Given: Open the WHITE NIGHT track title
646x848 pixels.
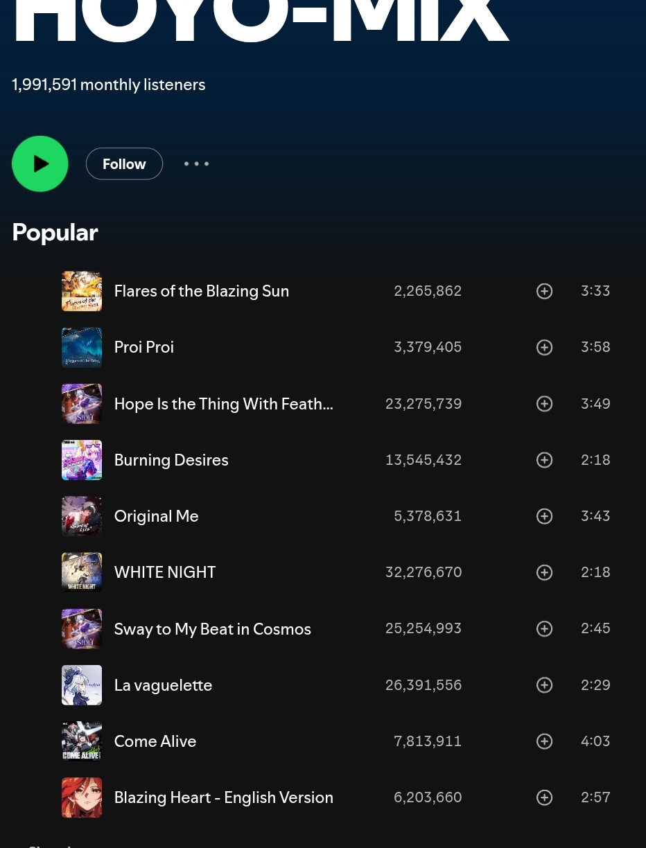Looking at the screenshot, I should tap(165, 572).
